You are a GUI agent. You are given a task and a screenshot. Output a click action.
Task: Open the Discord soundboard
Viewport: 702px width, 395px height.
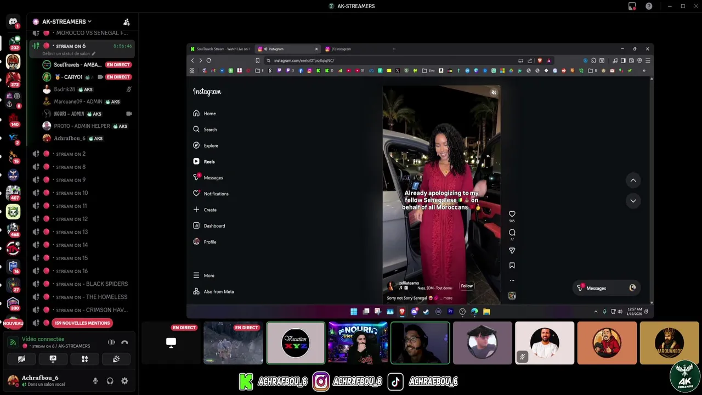116,359
